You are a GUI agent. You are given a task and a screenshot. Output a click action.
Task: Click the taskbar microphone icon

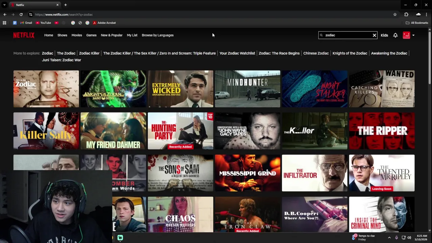coord(397,238)
